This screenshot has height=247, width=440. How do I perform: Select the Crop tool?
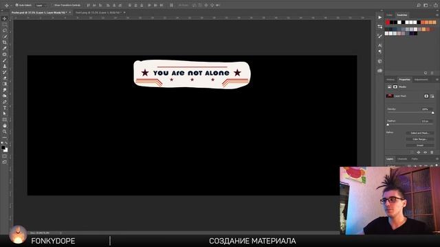click(x=5, y=43)
